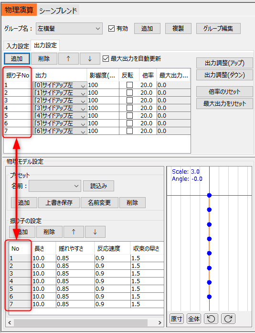
Task: Expand output dropdown for [3]サイドアップ左
Action: (x=83, y=108)
